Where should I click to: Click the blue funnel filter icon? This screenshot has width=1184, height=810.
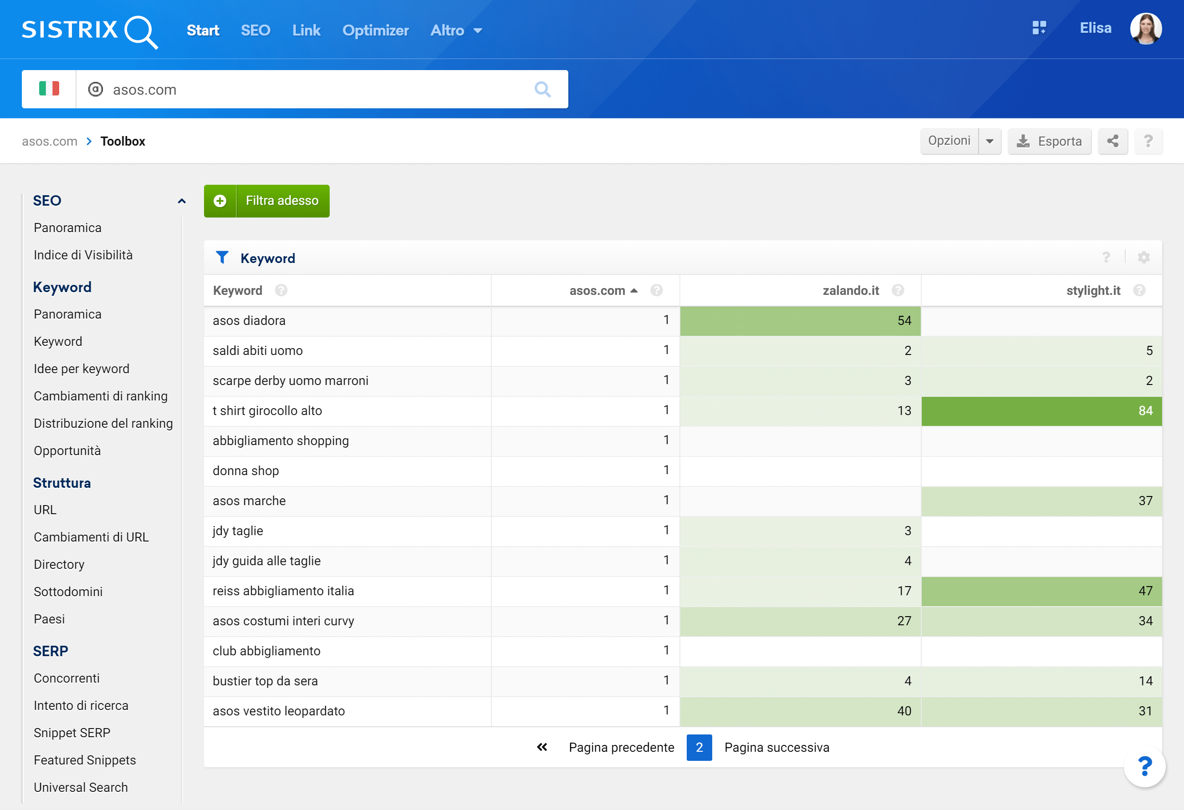point(222,257)
